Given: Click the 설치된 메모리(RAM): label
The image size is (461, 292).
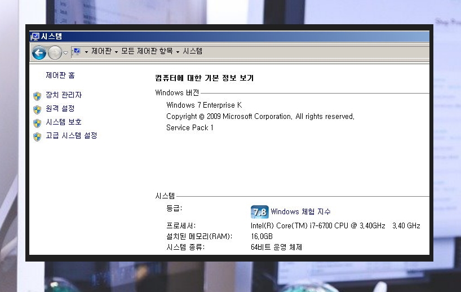Looking at the screenshot, I should (200, 236).
